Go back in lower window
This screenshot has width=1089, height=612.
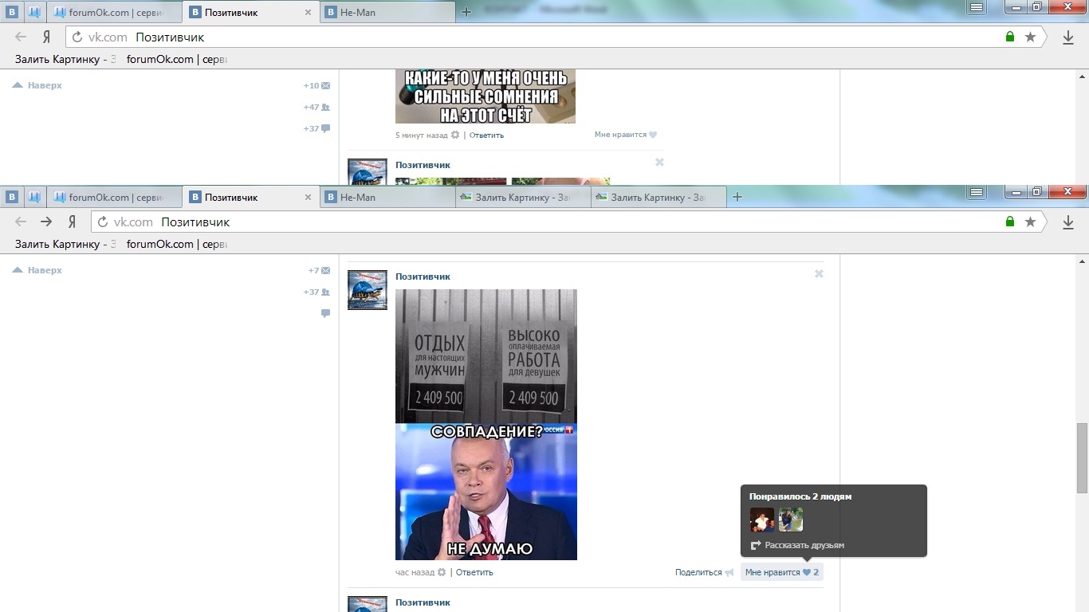tap(21, 222)
